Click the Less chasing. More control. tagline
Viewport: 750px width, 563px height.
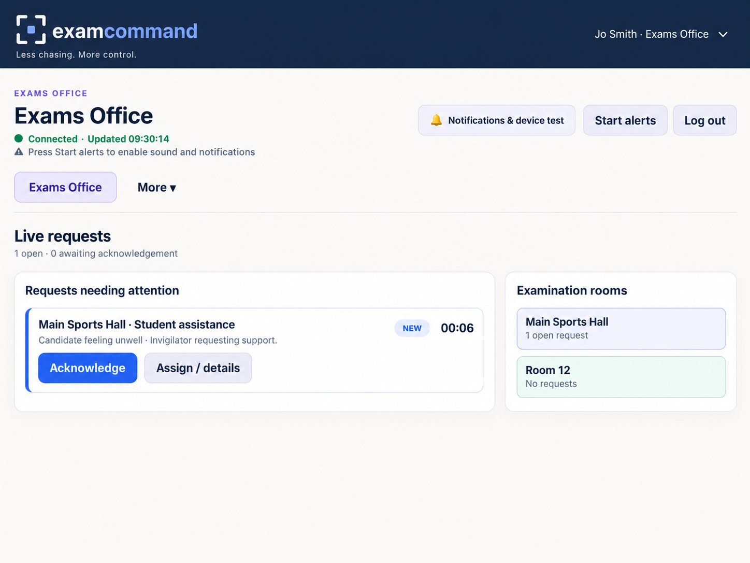coord(76,55)
